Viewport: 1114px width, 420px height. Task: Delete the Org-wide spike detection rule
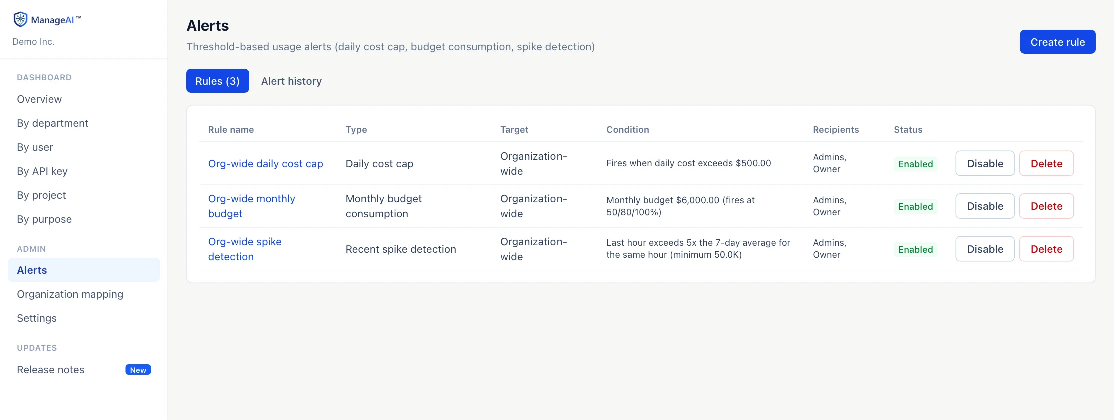(x=1046, y=249)
